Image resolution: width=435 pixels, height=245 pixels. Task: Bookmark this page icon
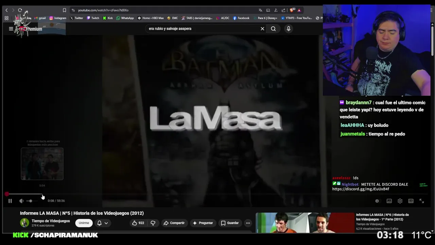[64, 10]
